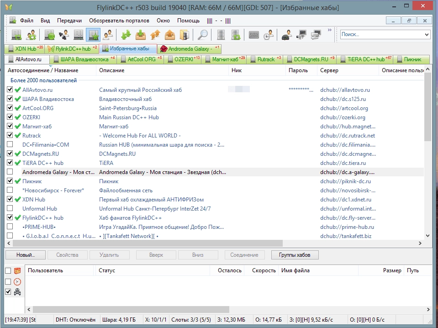
Task: Open the Помощь menu
Action: pyautogui.click(x=189, y=21)
